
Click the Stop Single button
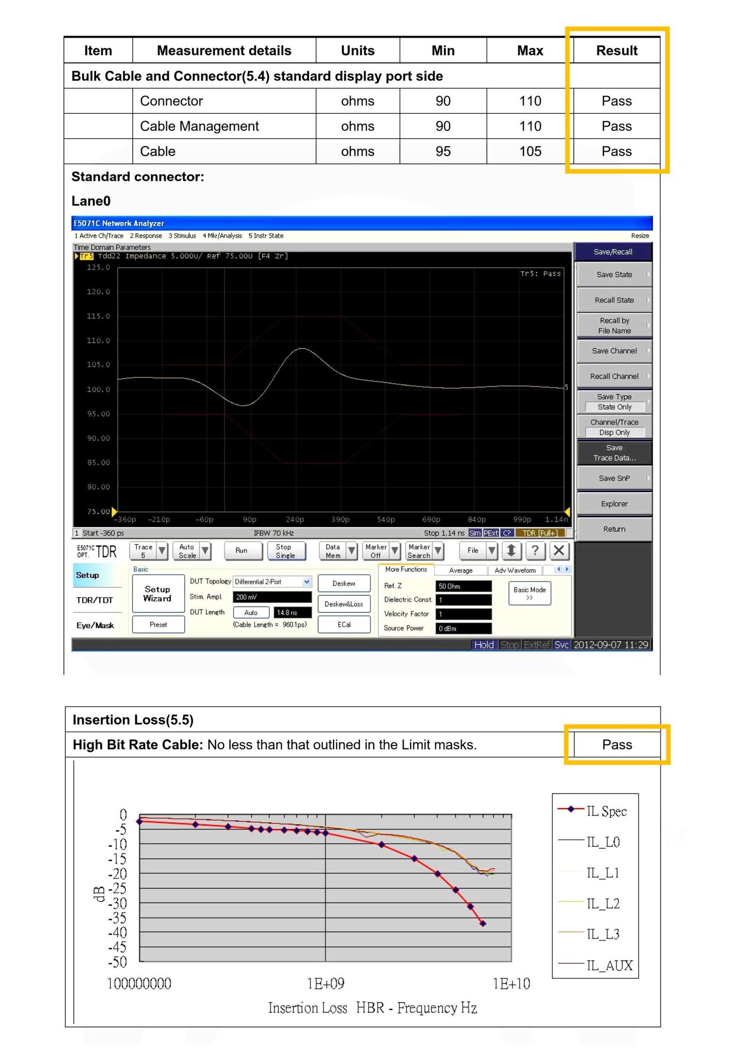pyautogui.click(x=287, y=551)
